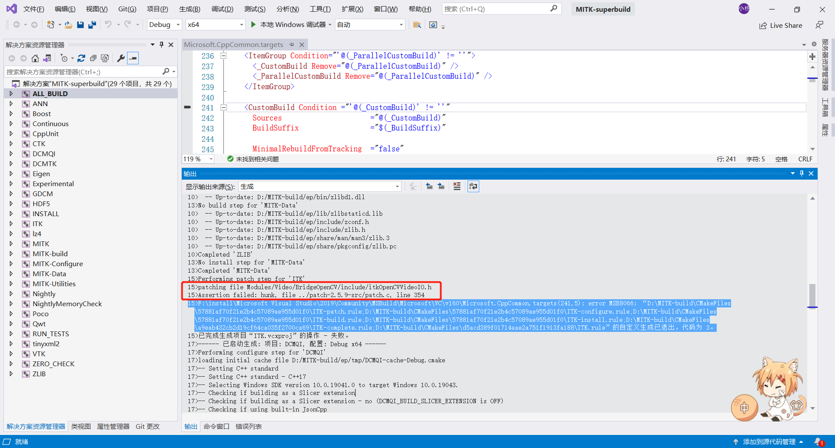Switch to the 命令窗口 tab

tap(216, 427)
